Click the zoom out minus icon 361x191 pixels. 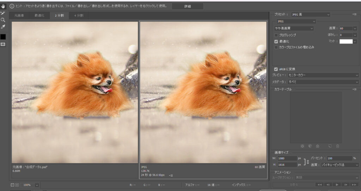coord(13,185)
